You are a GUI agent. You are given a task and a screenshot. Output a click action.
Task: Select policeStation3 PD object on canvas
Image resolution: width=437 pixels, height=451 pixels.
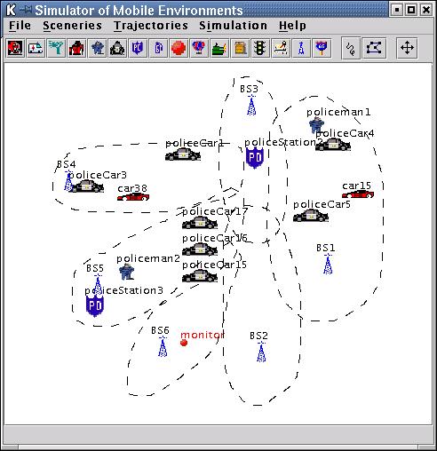click(x=95, y=306)
